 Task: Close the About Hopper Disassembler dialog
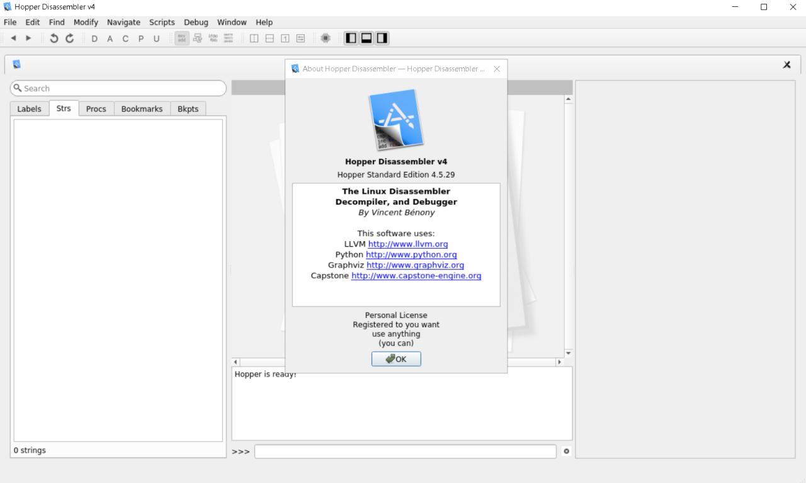tap(497, 69)
